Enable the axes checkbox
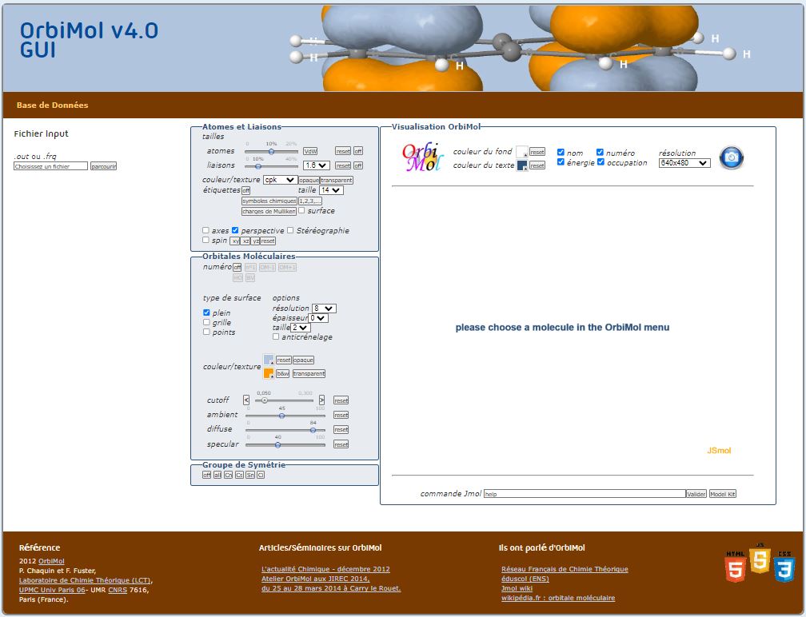Image resolution: width=806 pixels, height=617 pixels. click(205, 230)
